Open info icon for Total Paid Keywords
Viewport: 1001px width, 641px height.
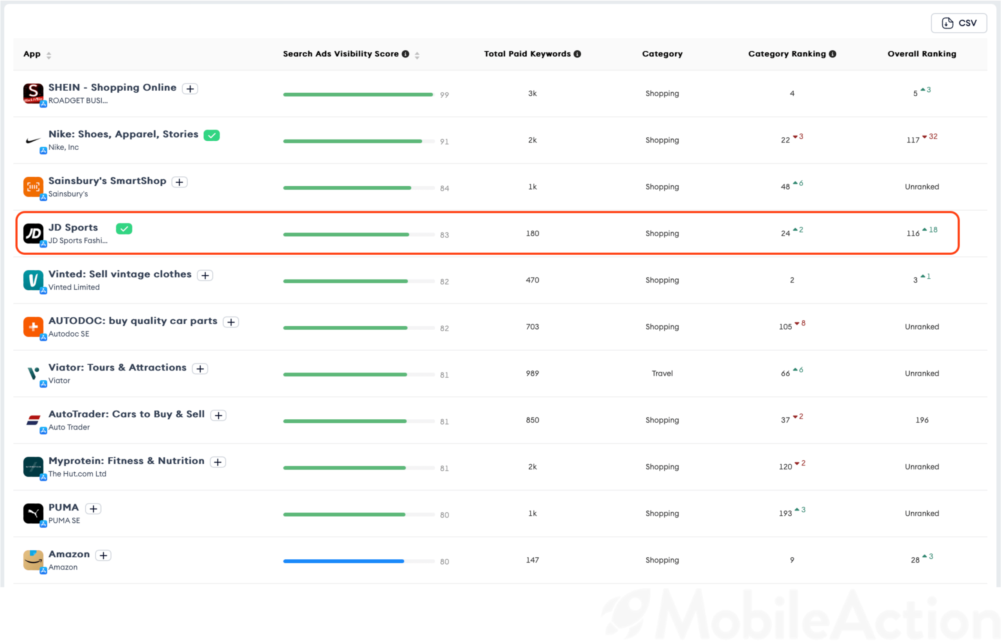pos(577,54)
